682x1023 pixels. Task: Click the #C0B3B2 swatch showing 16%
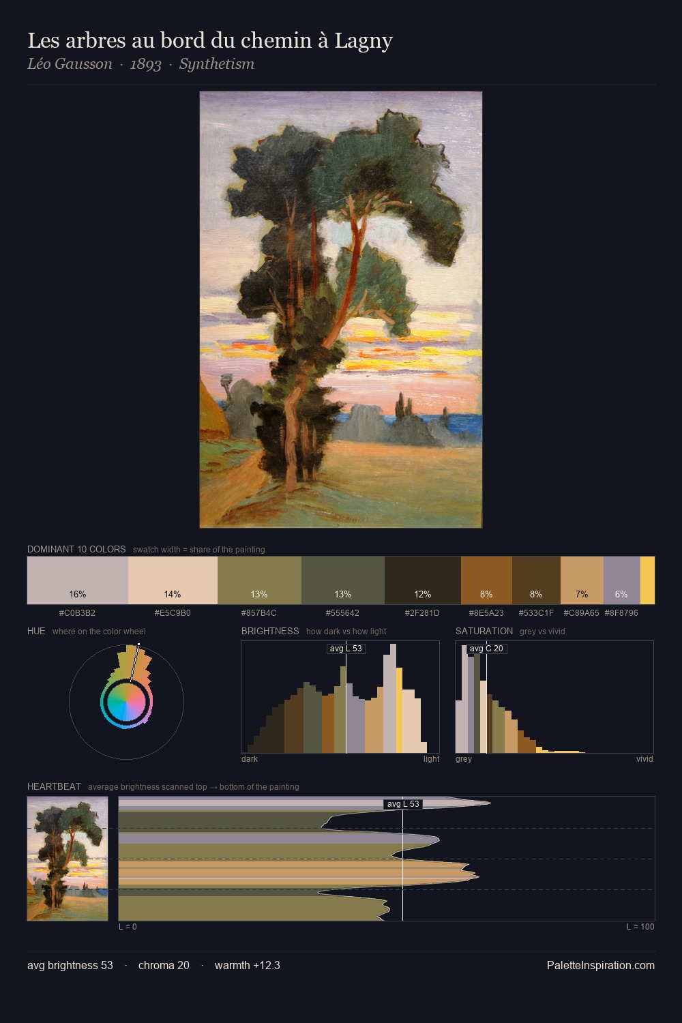[78, 580]
